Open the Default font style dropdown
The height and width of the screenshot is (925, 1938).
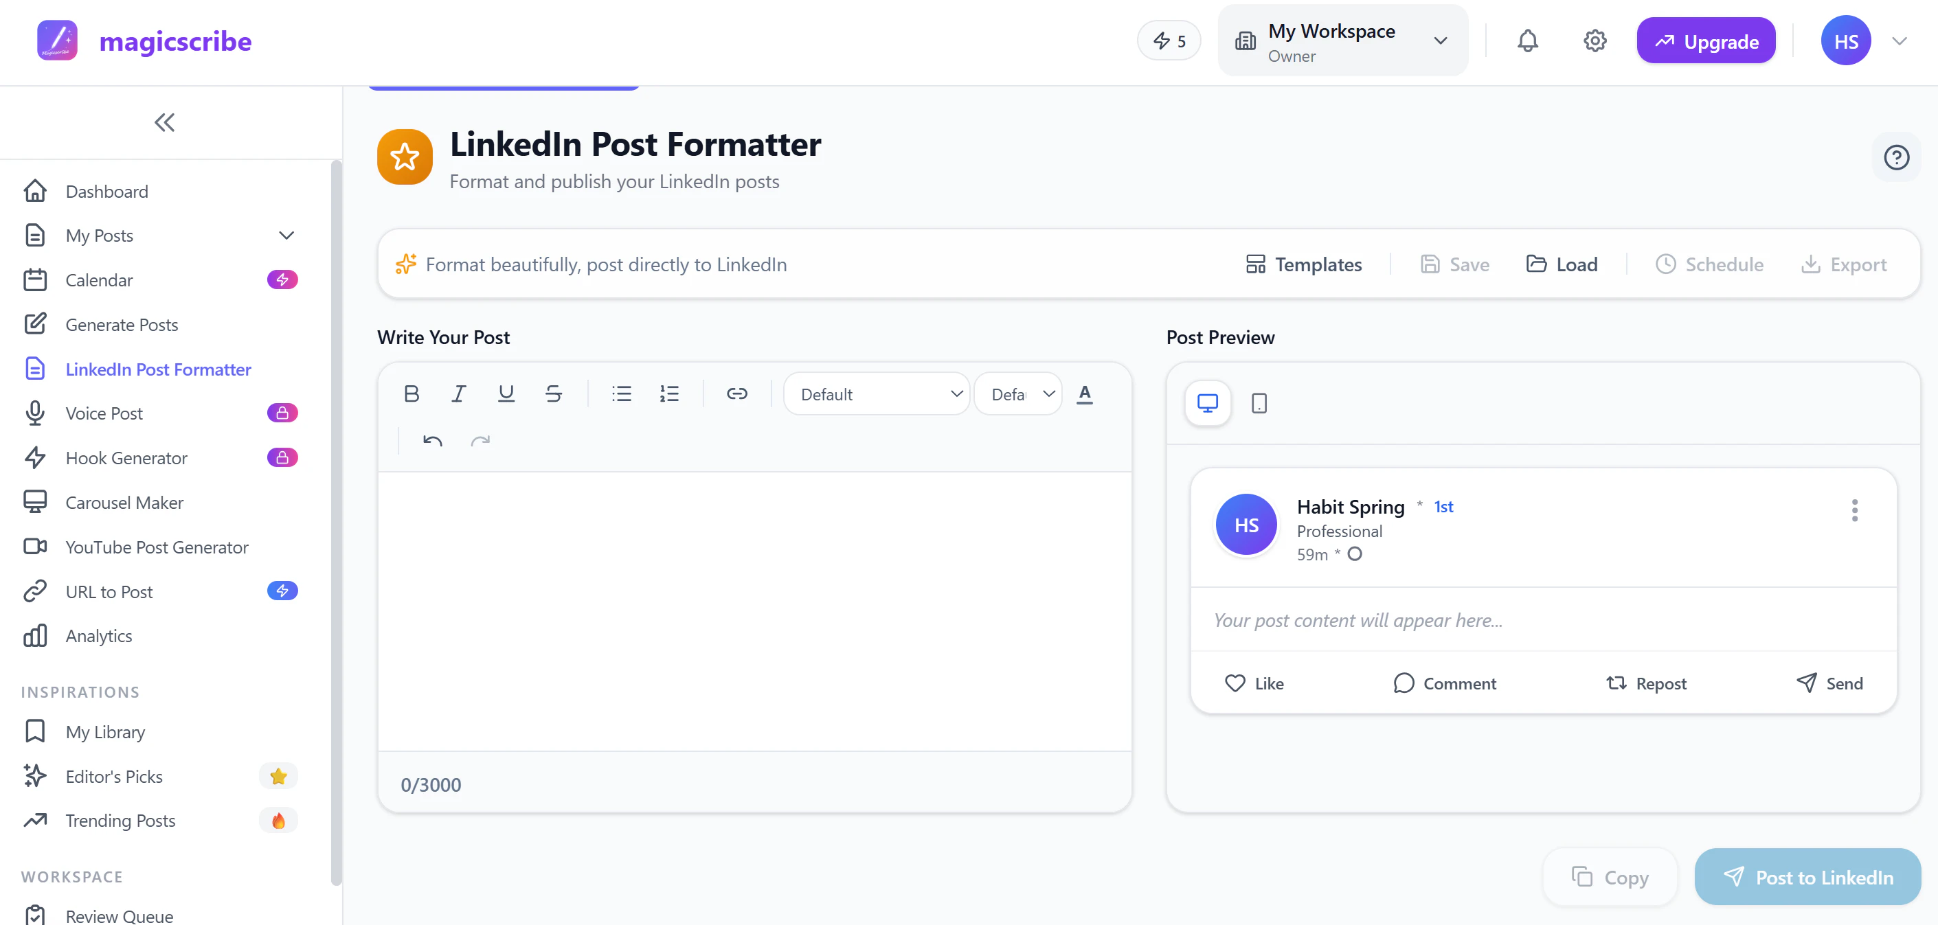pyautogui.click(x=877, y=394)
